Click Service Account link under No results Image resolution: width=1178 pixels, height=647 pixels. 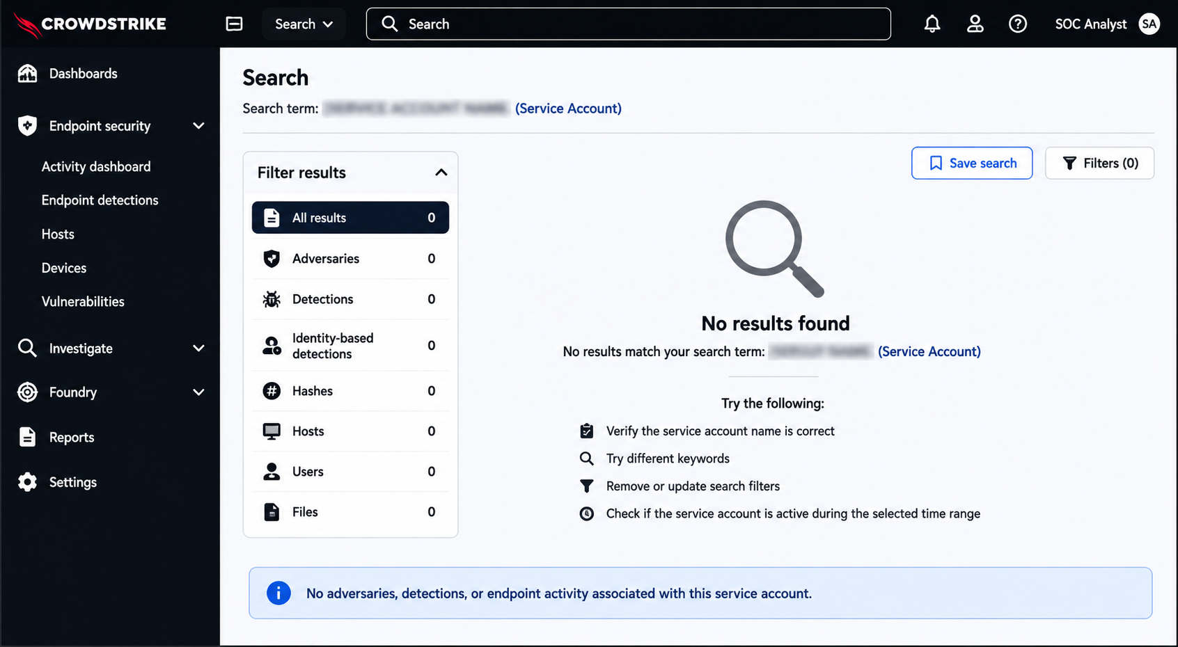pos(929,351)
